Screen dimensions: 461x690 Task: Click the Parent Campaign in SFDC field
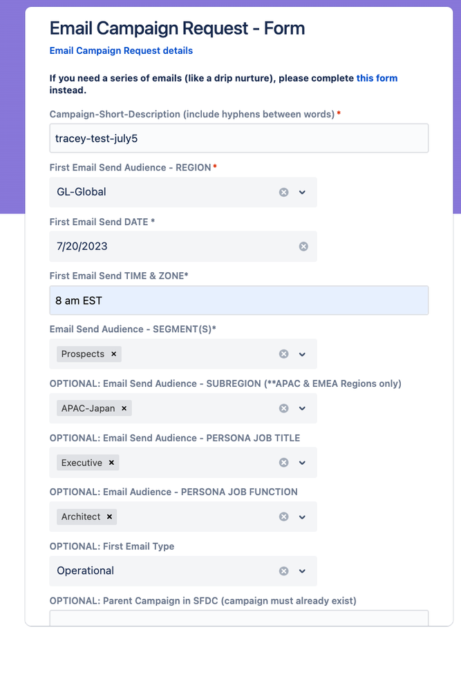(238, 618)
